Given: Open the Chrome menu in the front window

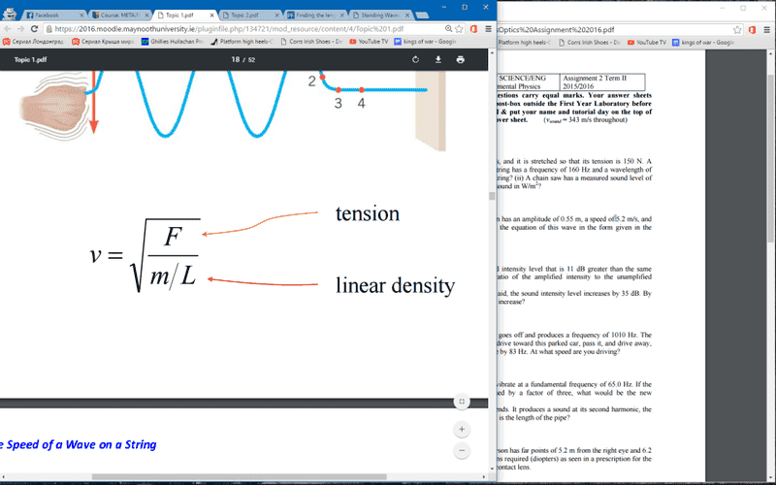Looking at the screenshot, I should pos(489,29).
